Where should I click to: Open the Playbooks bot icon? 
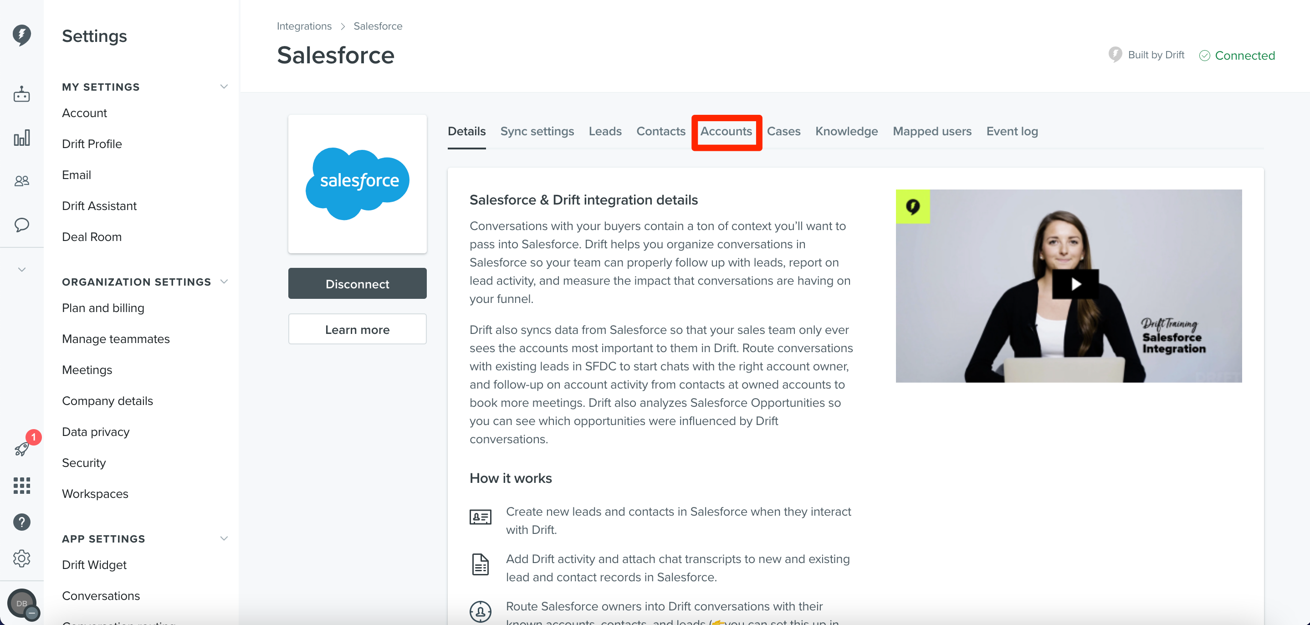click(21, 94)
